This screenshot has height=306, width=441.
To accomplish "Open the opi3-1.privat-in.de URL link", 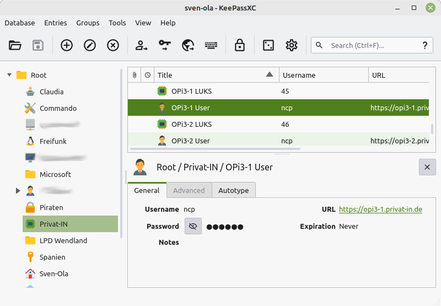I will [380, 210].
